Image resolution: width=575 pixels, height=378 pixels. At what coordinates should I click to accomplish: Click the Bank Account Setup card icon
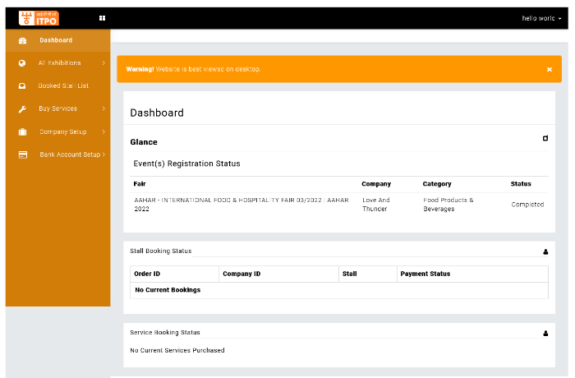(x=23, y=154)
